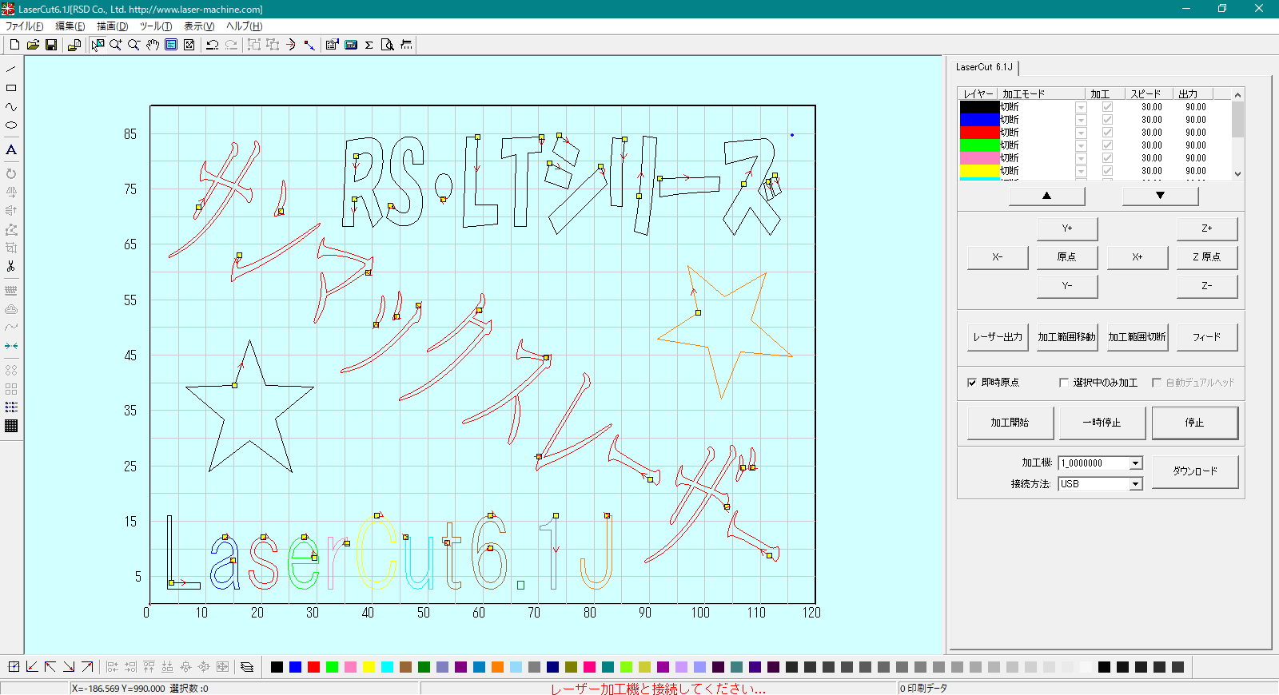Image resolution: width=1279 pixels, height=695 pixels.
Task: Pick the cyan swatch in the bottom palette
Action: [x=387, y=667]
